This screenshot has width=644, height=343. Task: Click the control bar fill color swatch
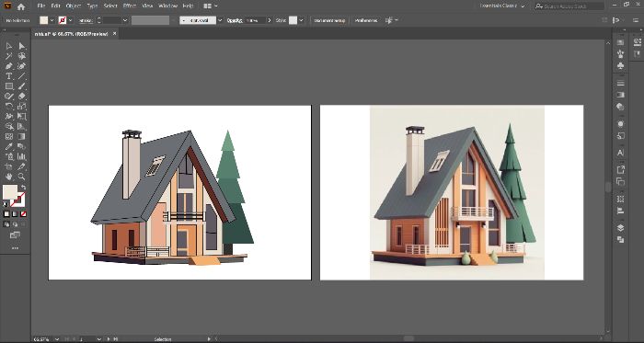43,20
